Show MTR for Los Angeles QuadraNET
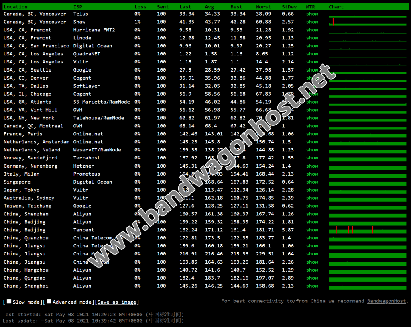Screen dimensions: 411x327 [312, 54]
